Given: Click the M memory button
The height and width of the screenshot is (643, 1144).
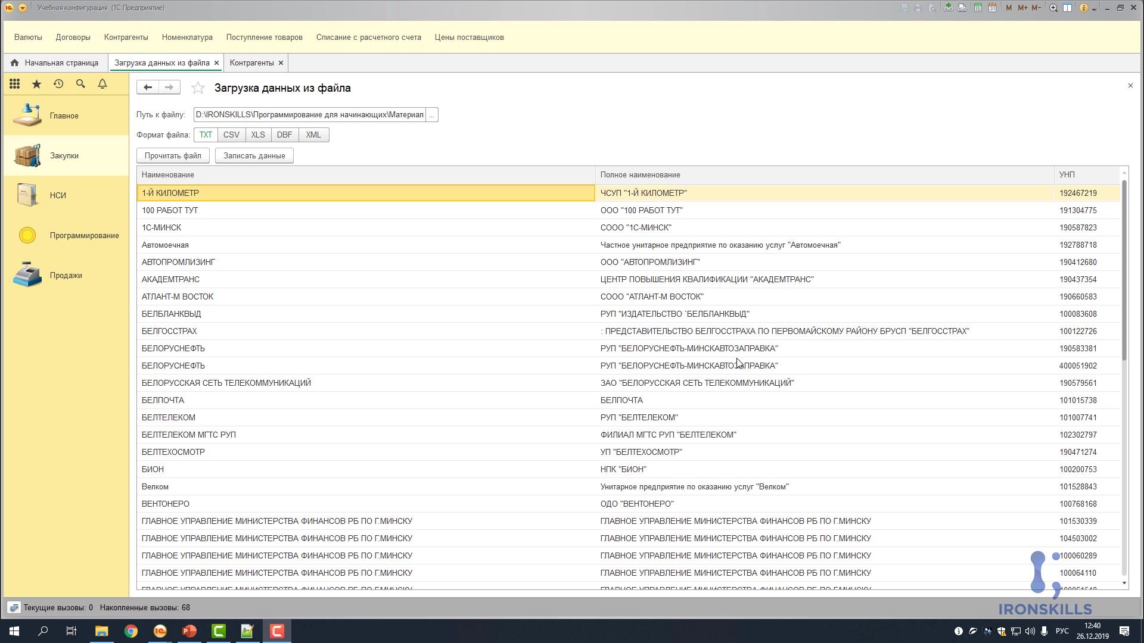Looking at the screenshot, I should click(1009, 8).
